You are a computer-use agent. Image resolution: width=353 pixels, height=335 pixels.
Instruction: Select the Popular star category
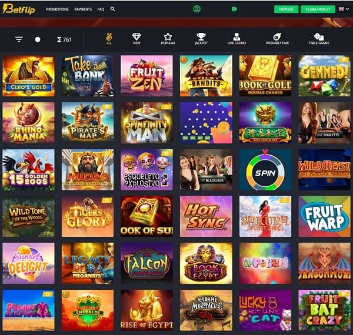point(168,39)
